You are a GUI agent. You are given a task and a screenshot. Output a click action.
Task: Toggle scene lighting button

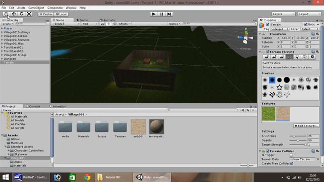point(109,24)
